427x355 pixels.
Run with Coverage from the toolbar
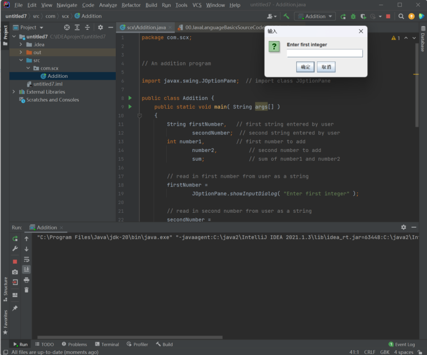(x=363, y=16)
